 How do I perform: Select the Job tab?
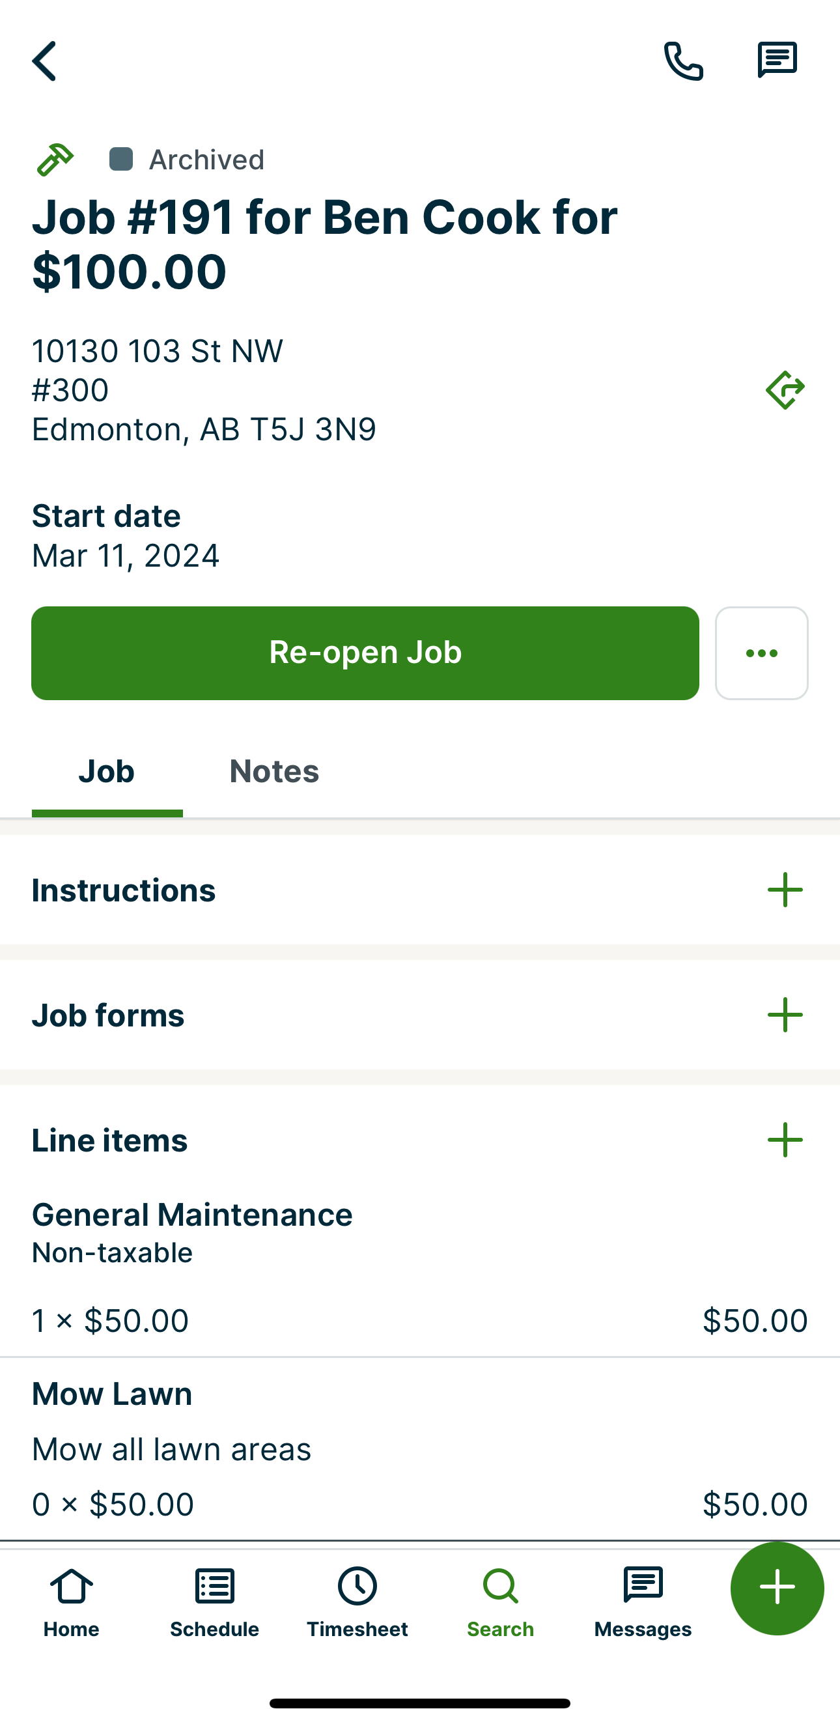(106, 772)
